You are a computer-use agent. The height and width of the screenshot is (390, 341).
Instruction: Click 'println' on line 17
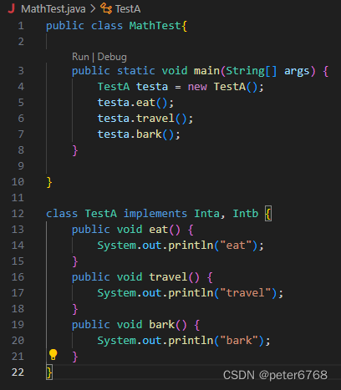pos(191,293)
